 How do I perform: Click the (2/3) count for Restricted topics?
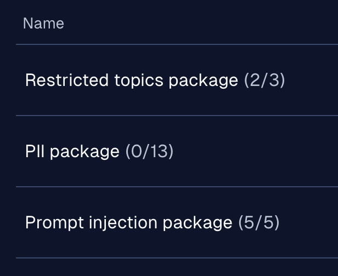264,81
